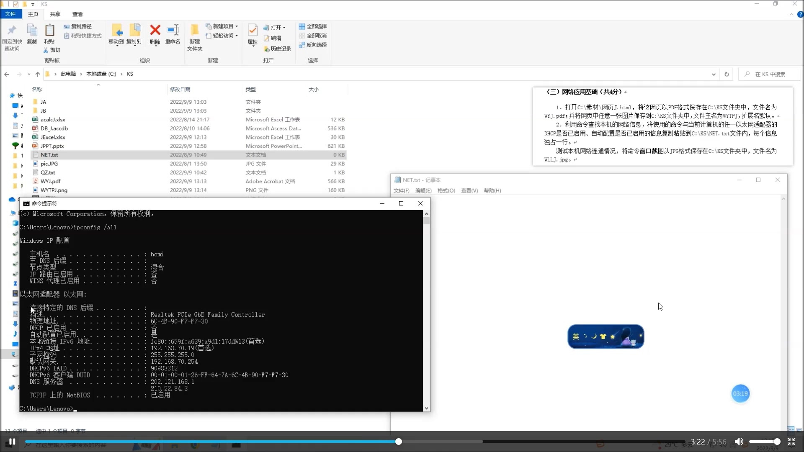804x452 pixels.
Task: Click Paste shortcut in clipboard group
Action: click(82, 36)
